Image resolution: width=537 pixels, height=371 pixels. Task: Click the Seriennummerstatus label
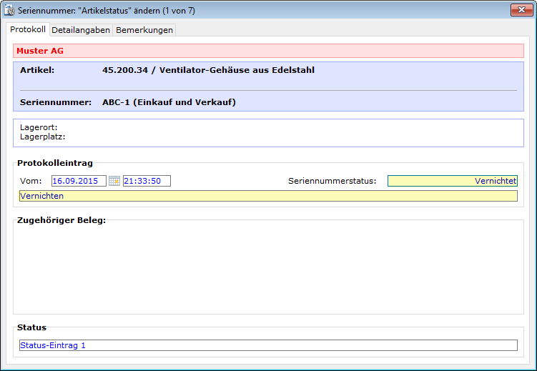pos(332,181)
